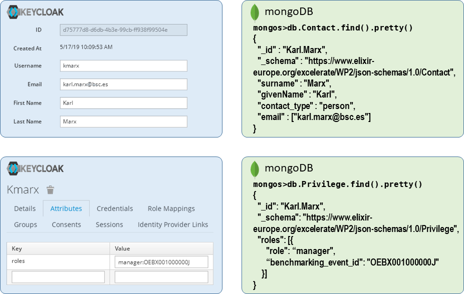Go to the Groups tab
The image size is (464, 294).
(x=26, y=224)
